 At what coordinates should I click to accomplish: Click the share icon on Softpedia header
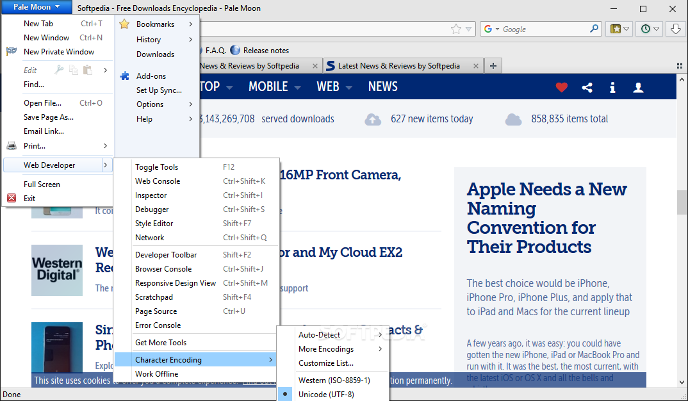pos(587,87)
